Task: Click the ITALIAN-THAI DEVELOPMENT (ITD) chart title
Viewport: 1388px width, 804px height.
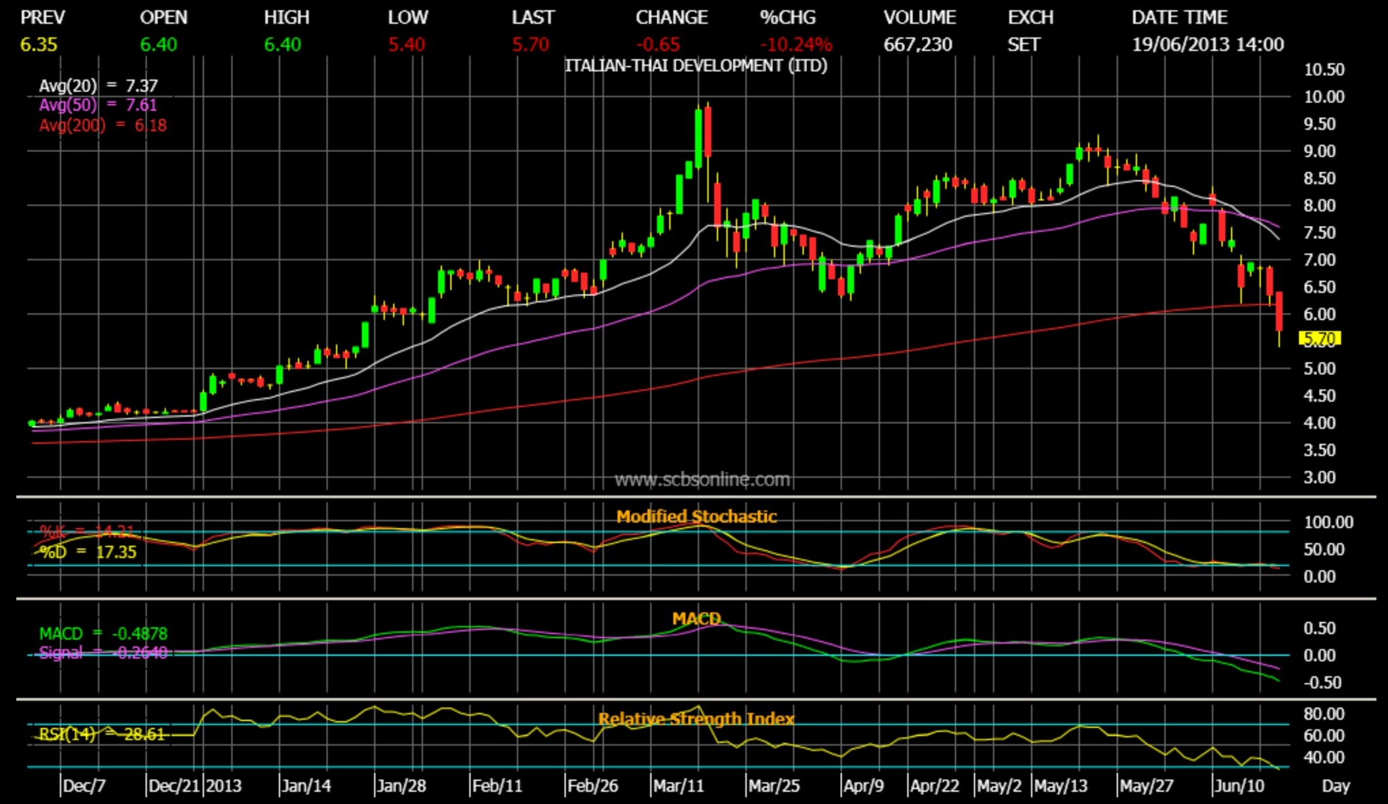Action: coord(696,66)
